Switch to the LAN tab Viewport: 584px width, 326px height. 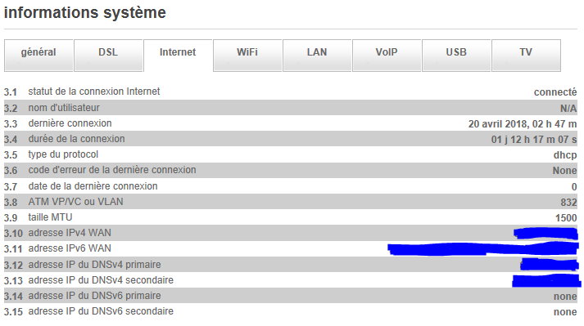point(317,56)
